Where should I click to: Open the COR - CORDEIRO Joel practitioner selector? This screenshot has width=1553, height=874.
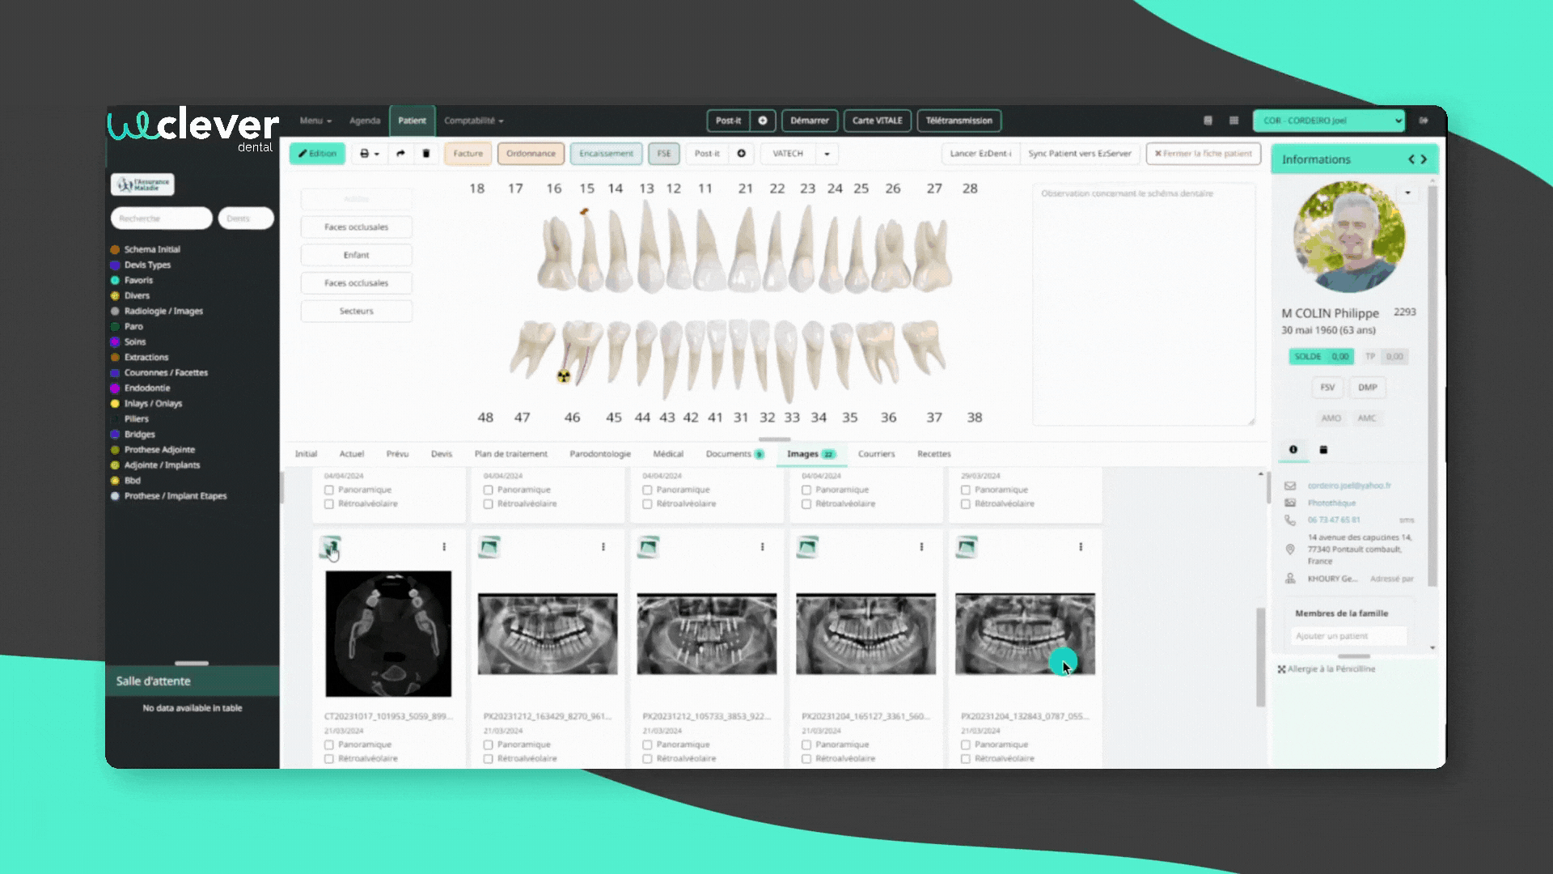[x=1329, y=121]
